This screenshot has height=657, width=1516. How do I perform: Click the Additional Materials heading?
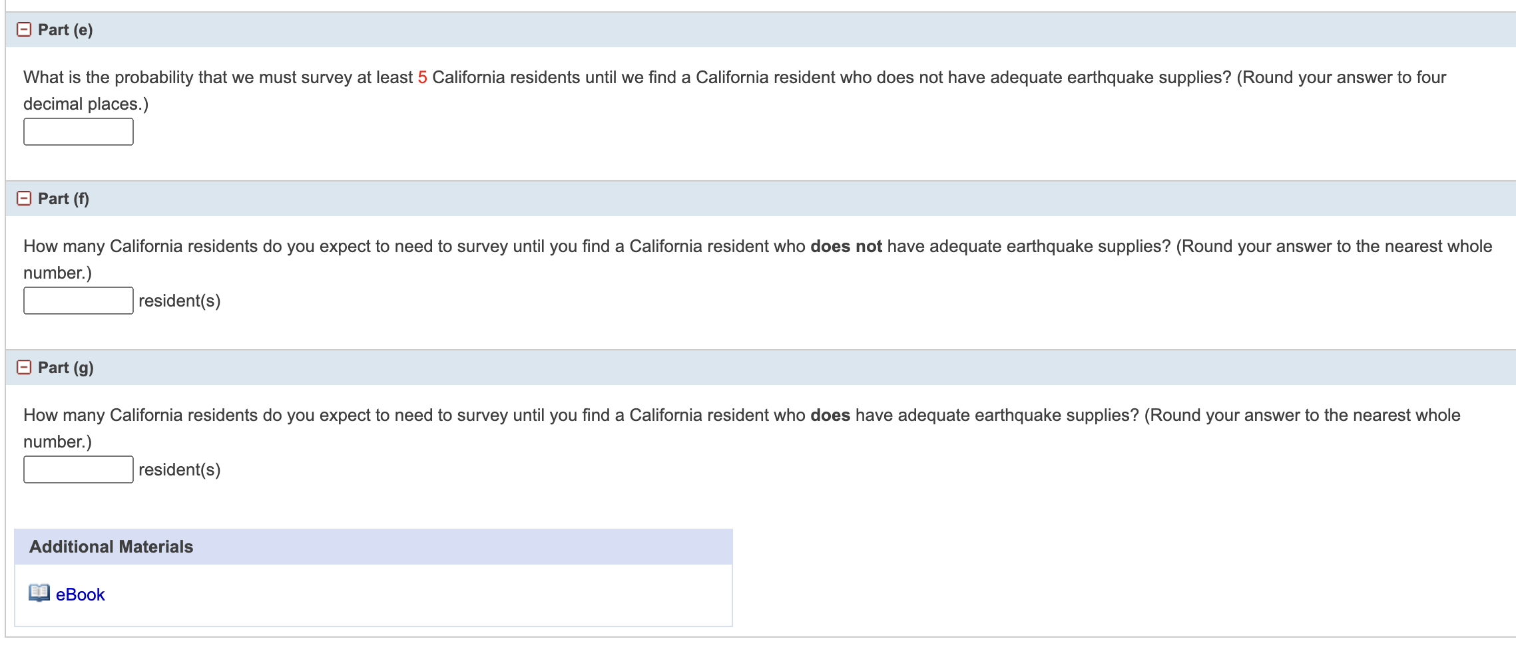(x=111, y=547)
